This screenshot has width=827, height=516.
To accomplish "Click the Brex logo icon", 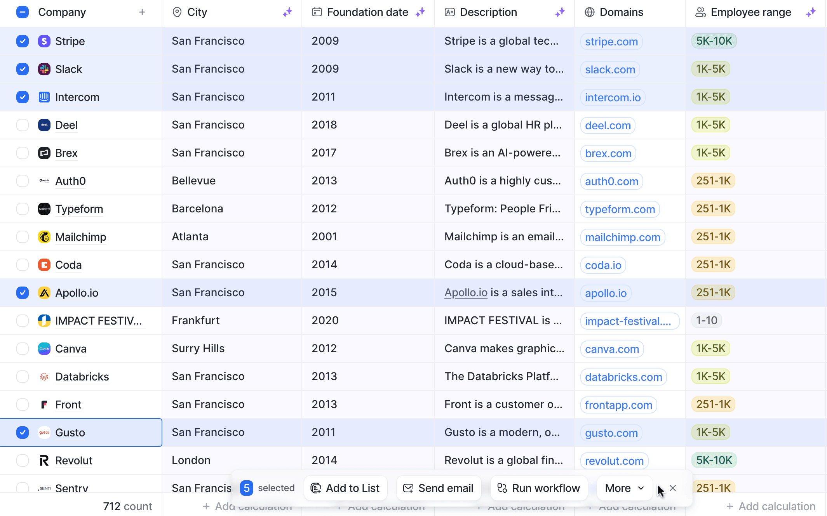I will click(44, 153).
